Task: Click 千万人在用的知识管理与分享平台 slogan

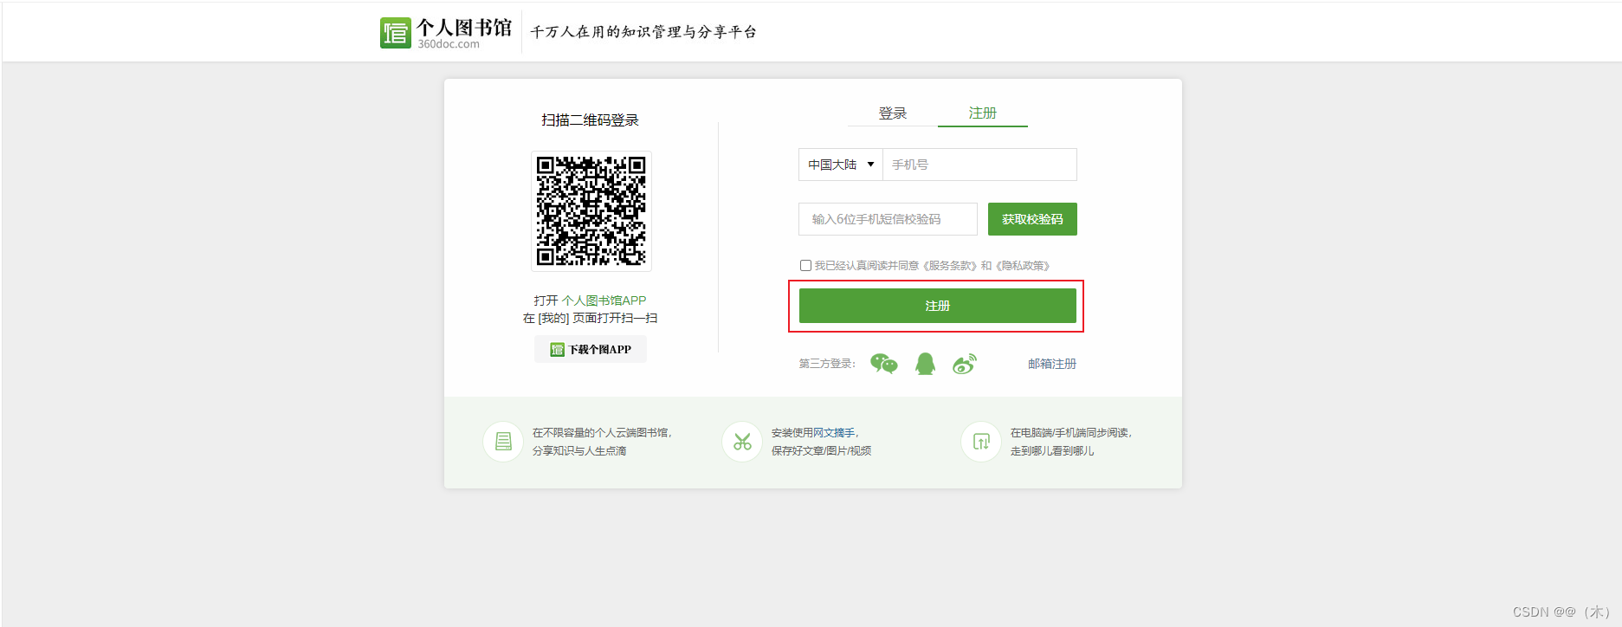Action: pyautogui.click(x=643, y=32)
